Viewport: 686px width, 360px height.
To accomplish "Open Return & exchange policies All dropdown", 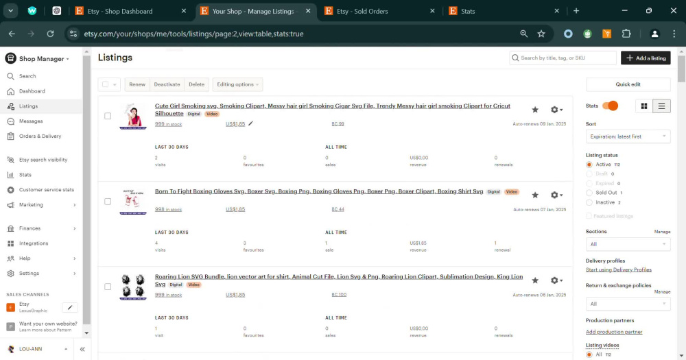I will click(628, 304).
